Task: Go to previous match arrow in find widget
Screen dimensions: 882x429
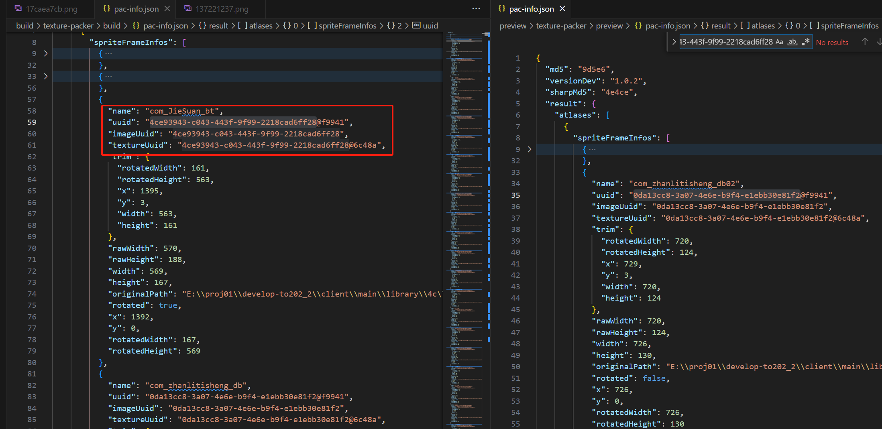Action: [865, 42]
